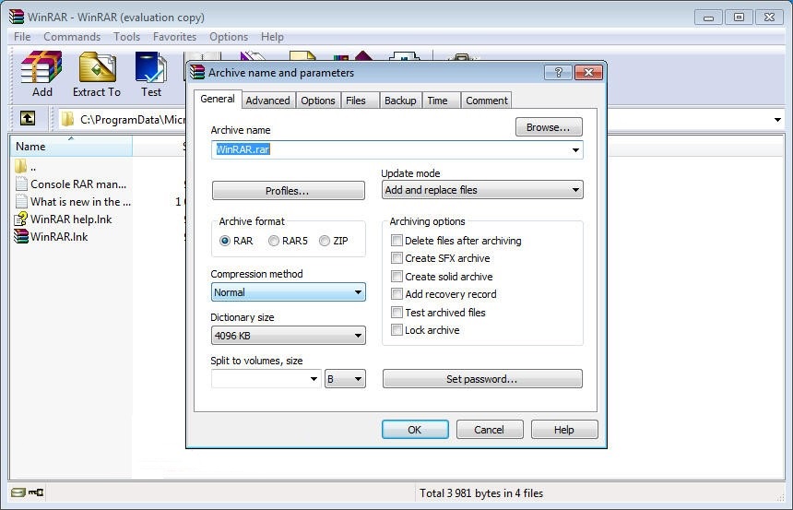Click the Console RAR manual file icon
This screenshot has width=793, height=510.
pos(20,184)
